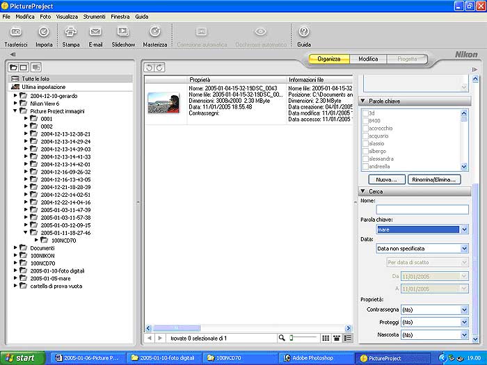
Task: Go to previous photo arrow
Action: pos(150,338)
